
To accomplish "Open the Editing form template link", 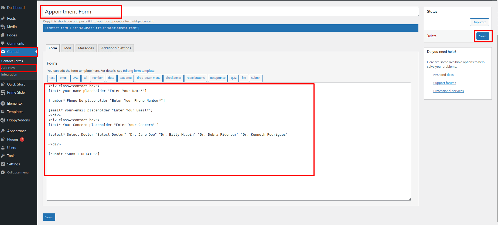I will (x=139, y=71).
